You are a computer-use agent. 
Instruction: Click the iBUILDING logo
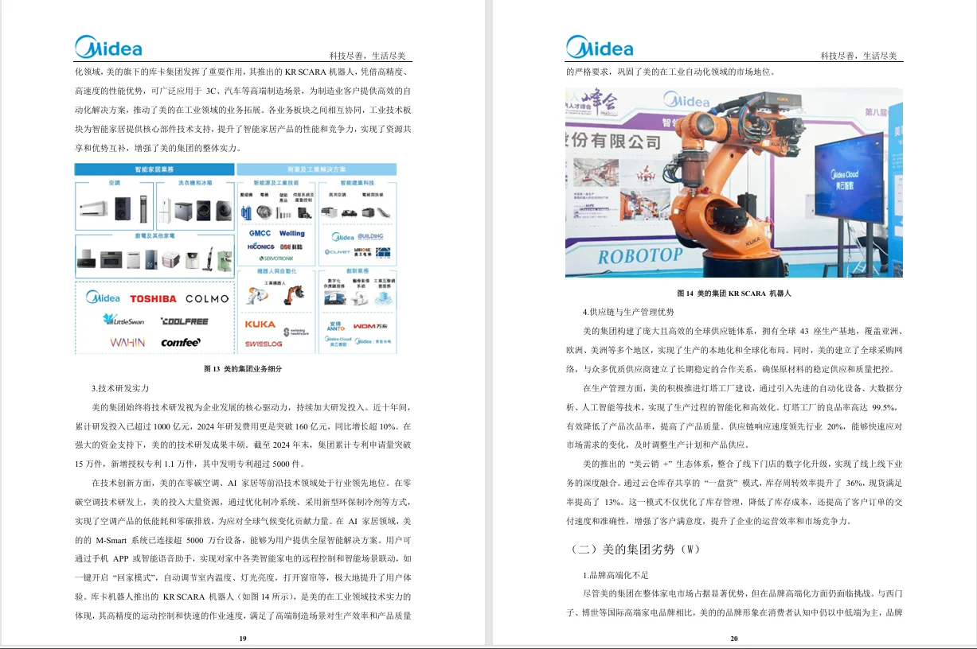[370, 236]
